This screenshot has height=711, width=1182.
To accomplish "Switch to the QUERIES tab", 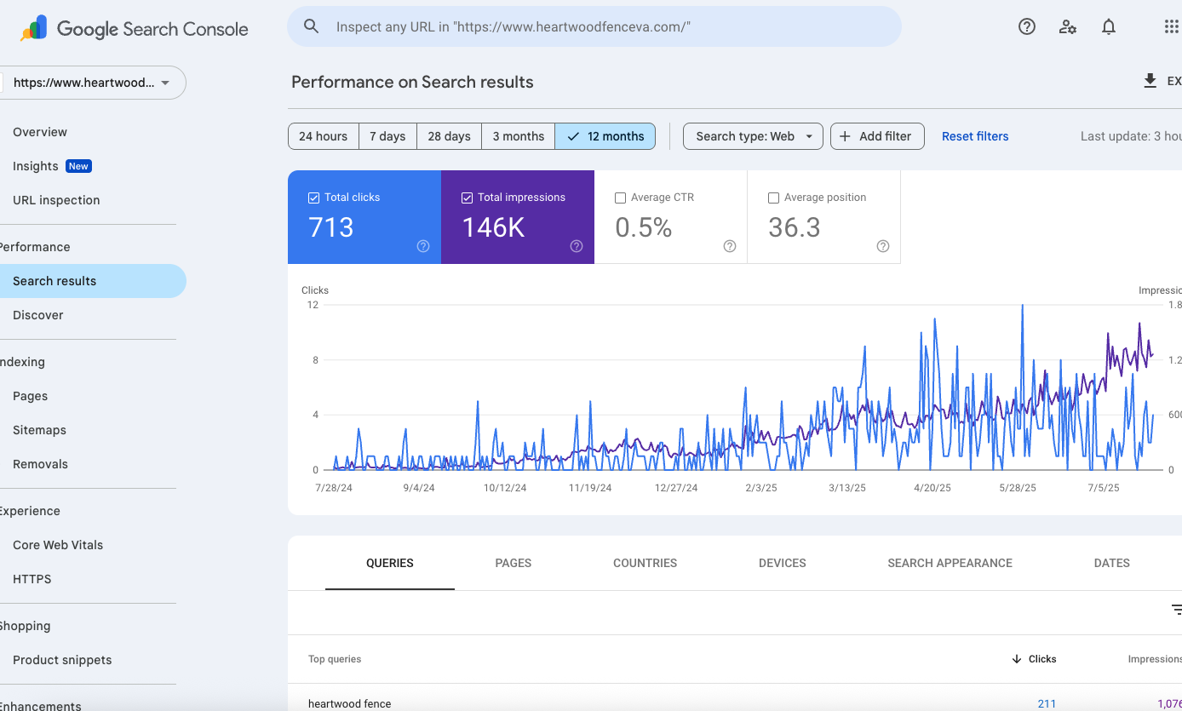I will coord(390,563).
